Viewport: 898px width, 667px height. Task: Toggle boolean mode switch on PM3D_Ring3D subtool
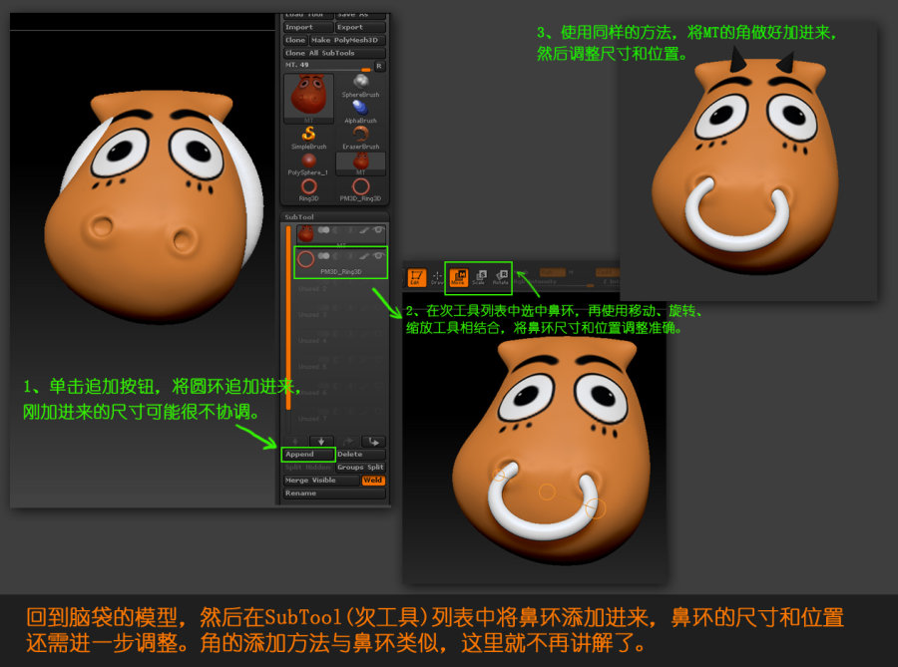(323, 255)
